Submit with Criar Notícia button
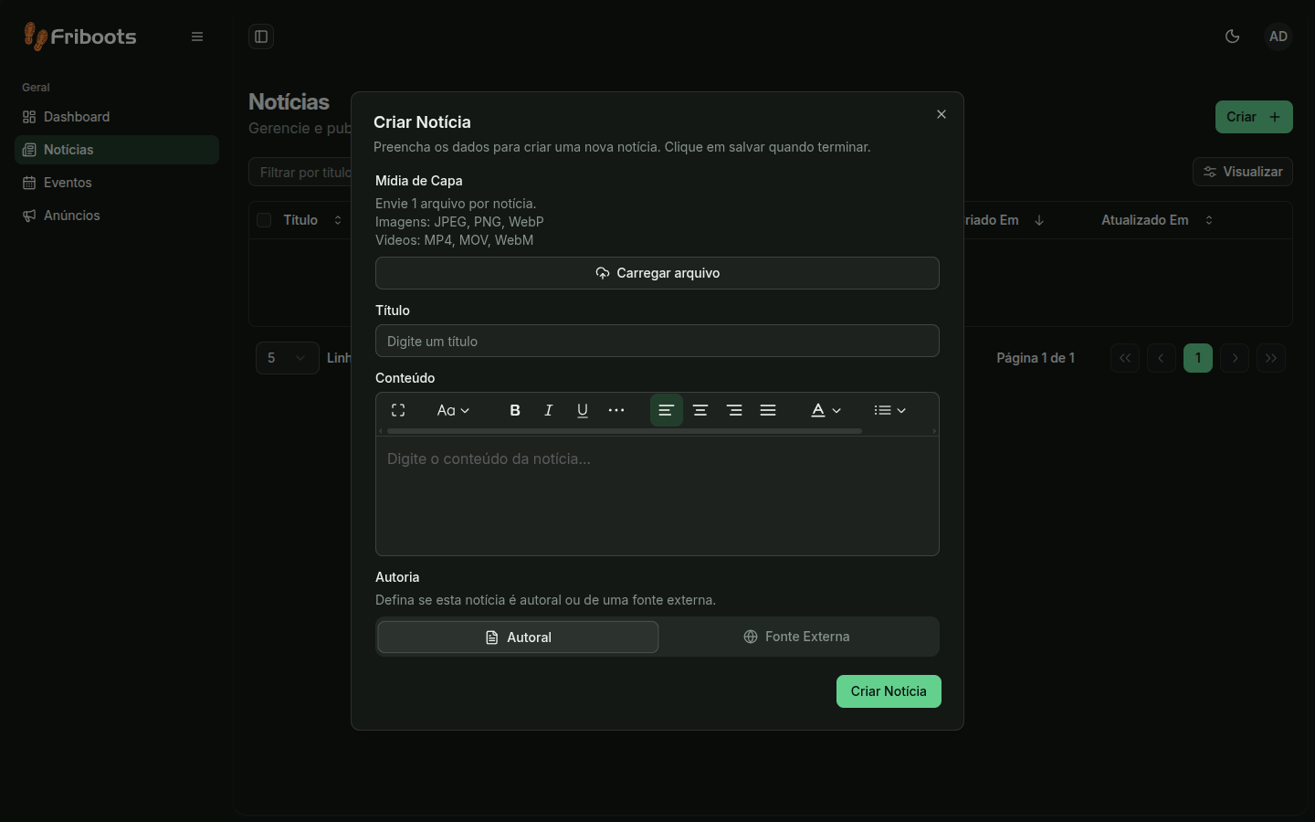Image resolution: width=1315 pixels, height=822 pixels. point(889,691)
